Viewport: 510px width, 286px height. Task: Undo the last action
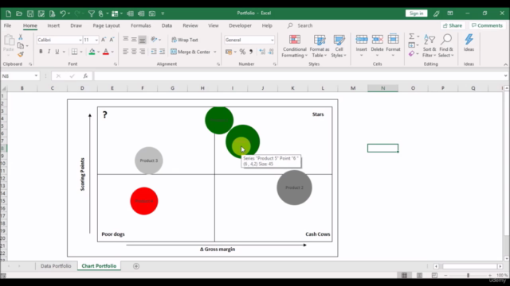coord(63,14)
